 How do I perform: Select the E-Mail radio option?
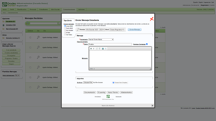pyautogui.click(x=65, y=32)
